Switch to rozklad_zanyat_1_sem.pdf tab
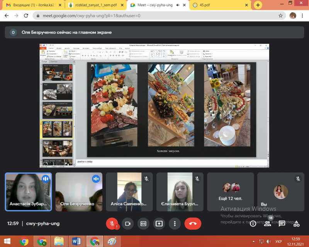Image resolution: width=309 pixels, height=247 pixels. [x=96, y=5]
